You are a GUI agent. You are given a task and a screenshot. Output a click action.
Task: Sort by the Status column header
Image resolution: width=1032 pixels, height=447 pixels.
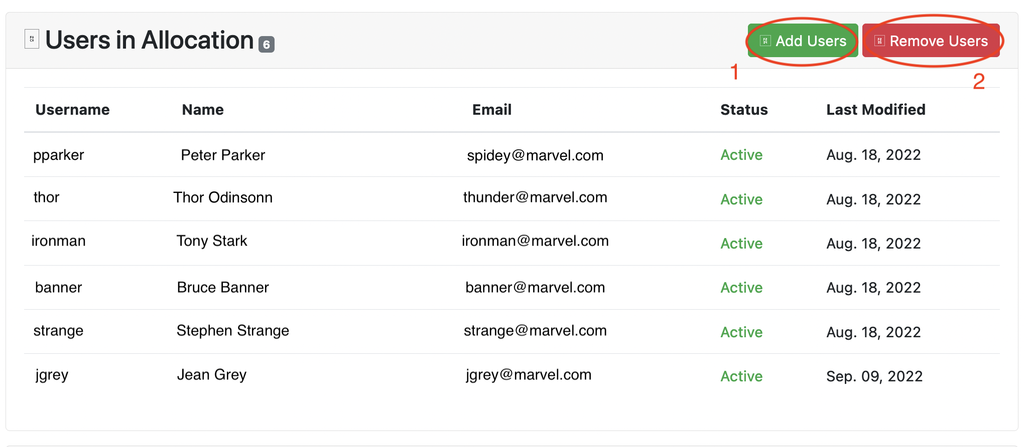[x=744, y=110]
